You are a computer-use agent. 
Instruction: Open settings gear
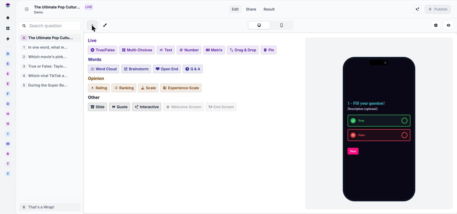click(x=436, y=25)
